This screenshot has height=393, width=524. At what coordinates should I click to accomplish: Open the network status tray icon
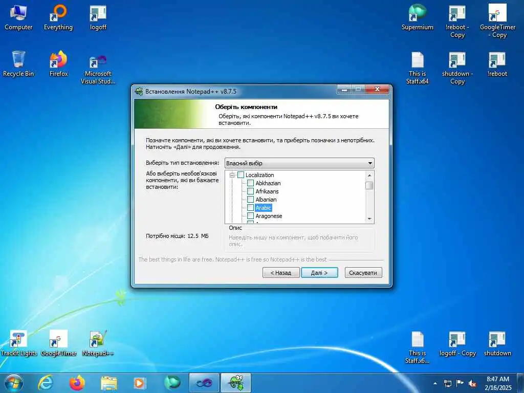coord(447,383)
